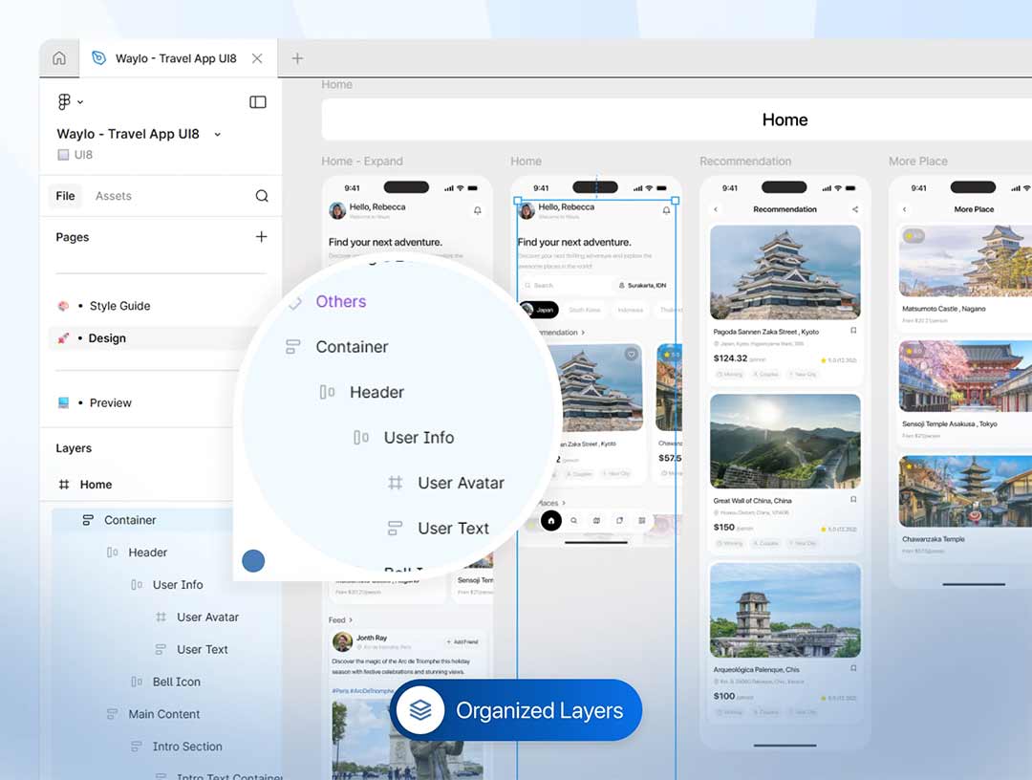Select the Intro Section layer
1032x780 pixels.
(186, 747)
